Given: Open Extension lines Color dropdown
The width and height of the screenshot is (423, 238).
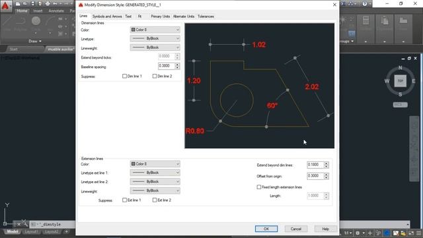Looking at the screenshot, I should (155, 164).
